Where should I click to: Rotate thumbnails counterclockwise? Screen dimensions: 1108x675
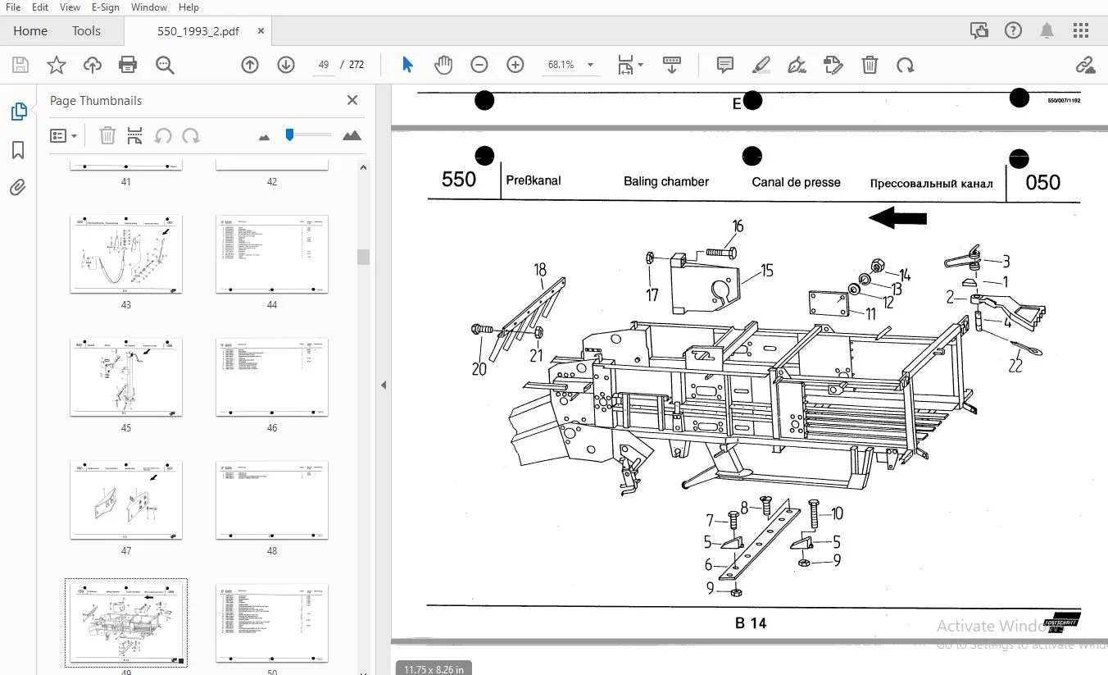[163, 135]
